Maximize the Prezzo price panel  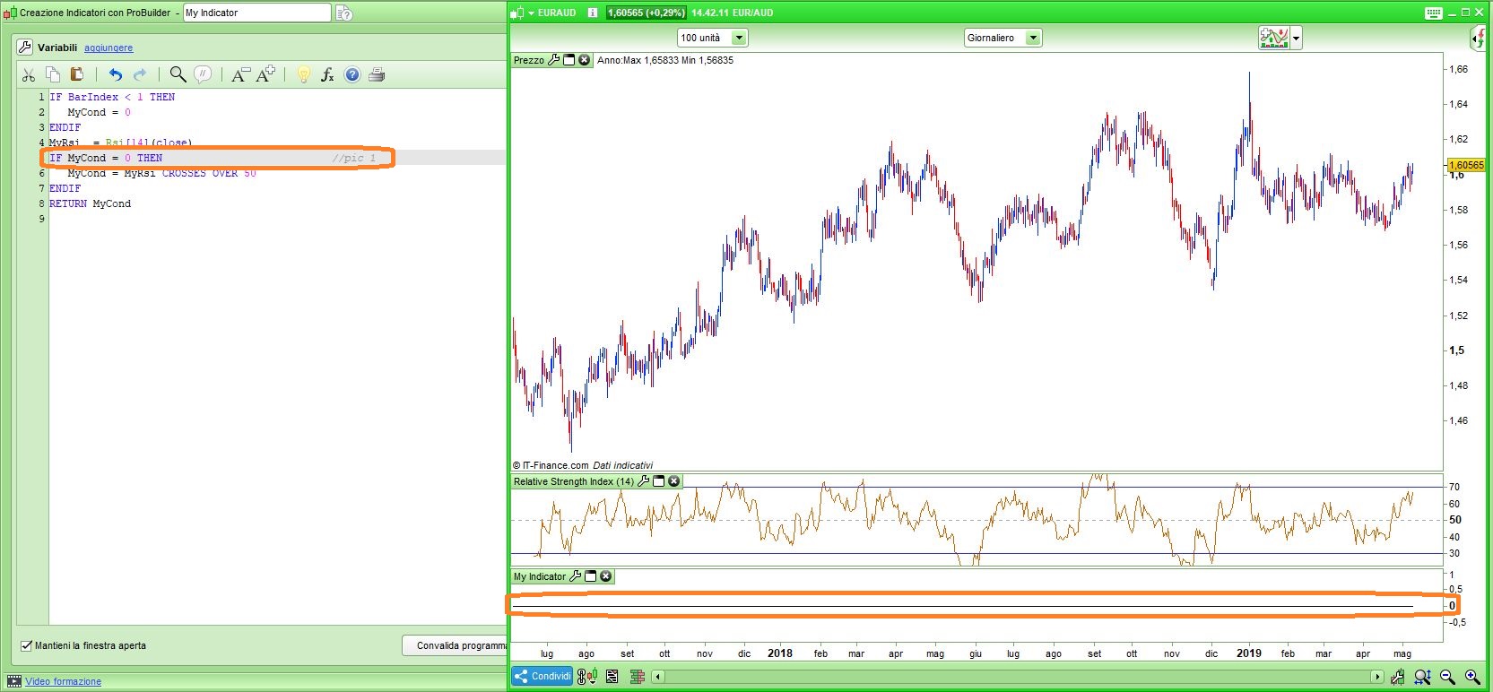[569, 60]
